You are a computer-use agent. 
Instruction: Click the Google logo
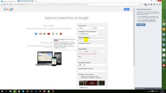coord(9,9)
